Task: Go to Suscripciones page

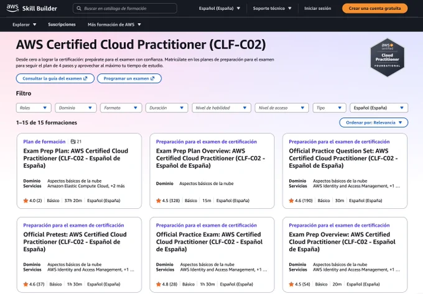Action: tap(62, 24)
